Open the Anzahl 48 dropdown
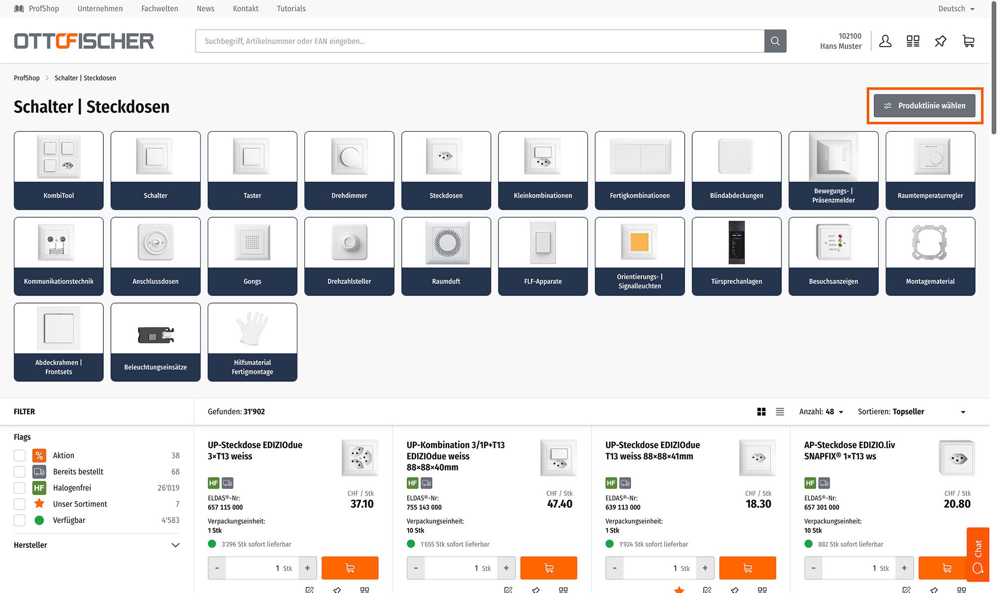 (821, 412)
